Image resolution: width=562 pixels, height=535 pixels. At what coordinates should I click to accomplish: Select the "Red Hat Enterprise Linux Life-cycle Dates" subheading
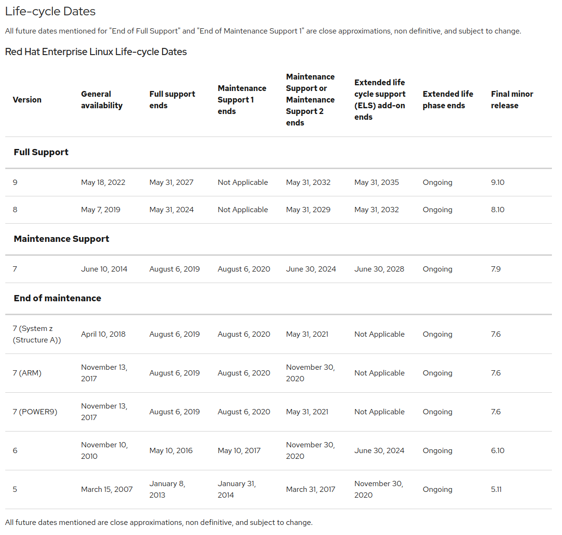(x=96, y=52)
